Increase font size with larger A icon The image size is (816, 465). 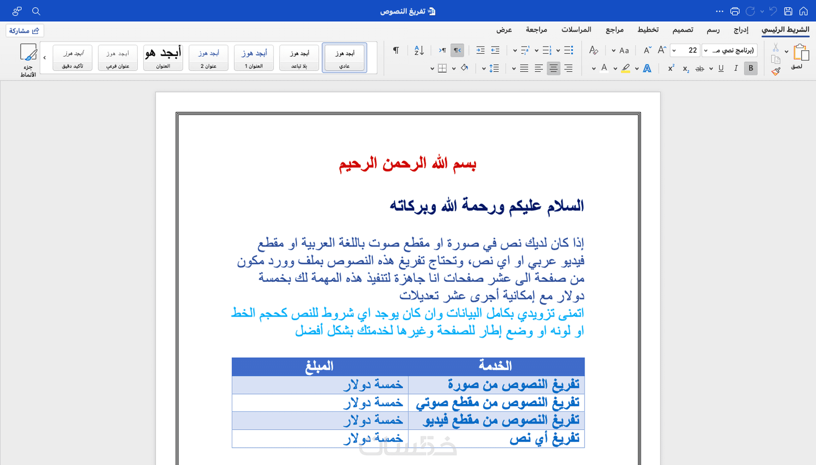coord(662,50)
